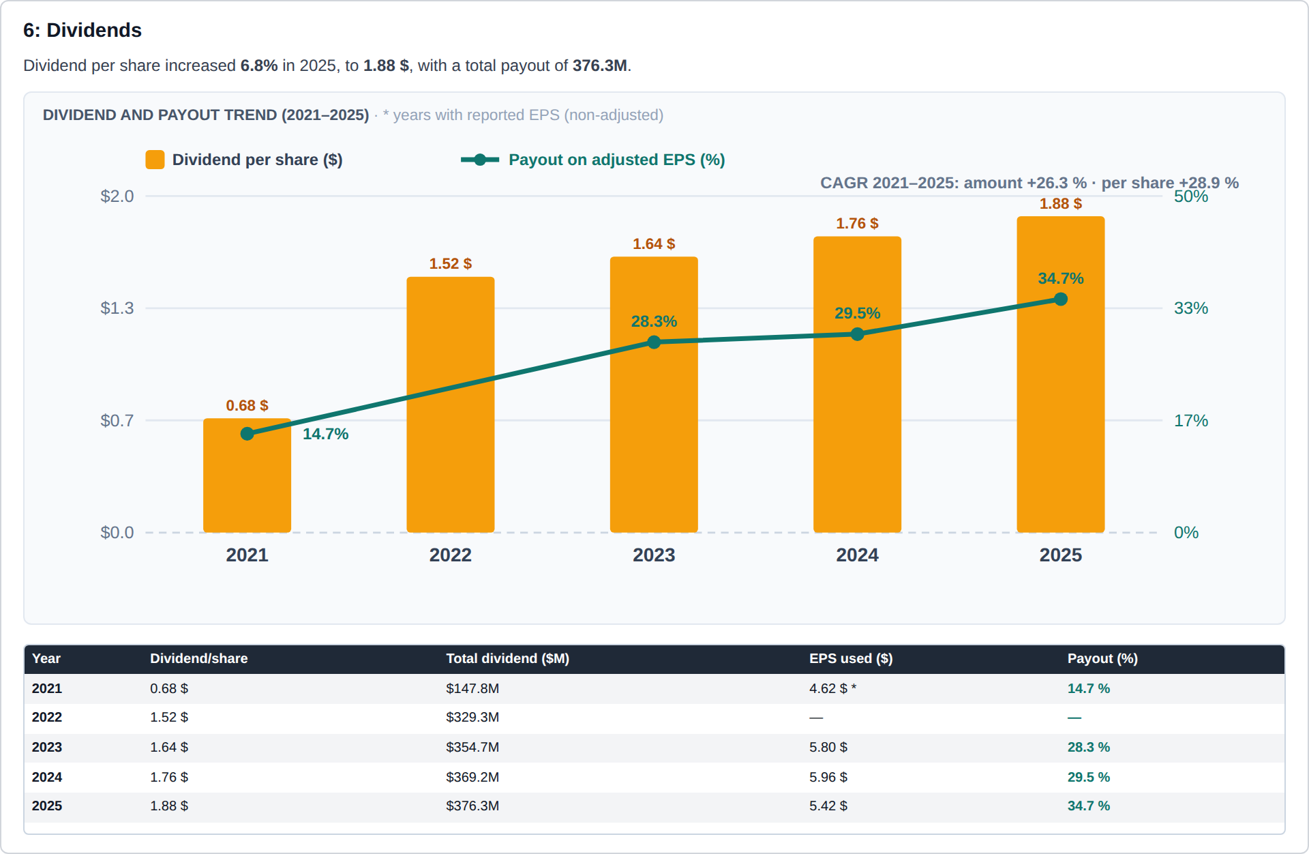
Task: Click the '$0.7' left axis tick
Action: click(117, 421)
